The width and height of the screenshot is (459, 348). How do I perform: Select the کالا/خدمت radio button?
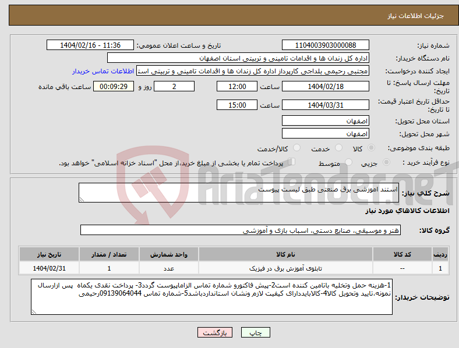tap(296, 148)
